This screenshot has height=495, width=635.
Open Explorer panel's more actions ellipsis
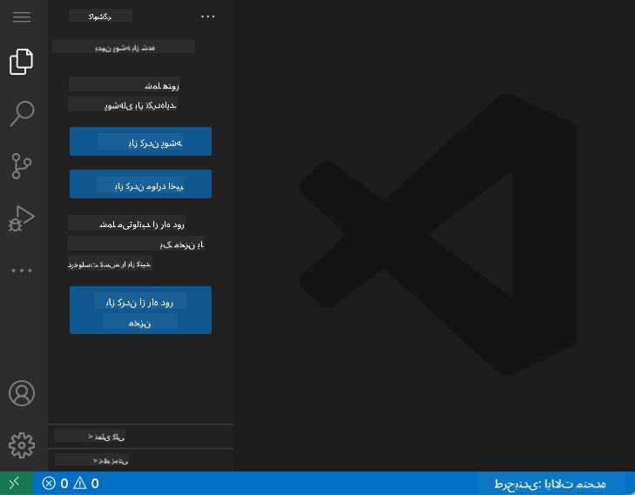coord(207,16)
